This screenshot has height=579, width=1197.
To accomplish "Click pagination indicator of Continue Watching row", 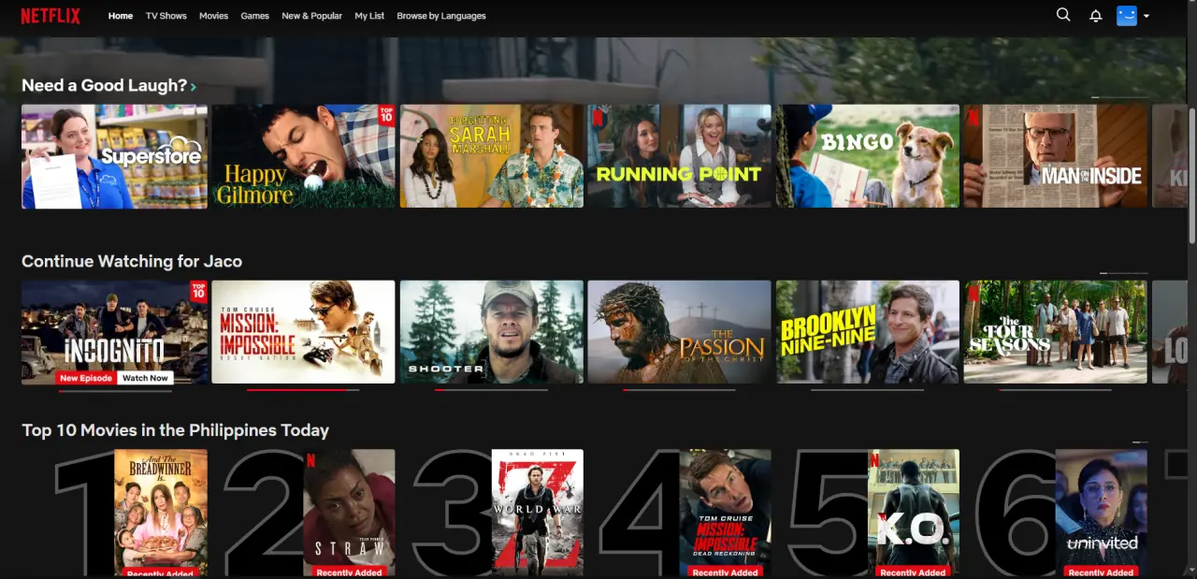I will click(x=1124, y=273).
